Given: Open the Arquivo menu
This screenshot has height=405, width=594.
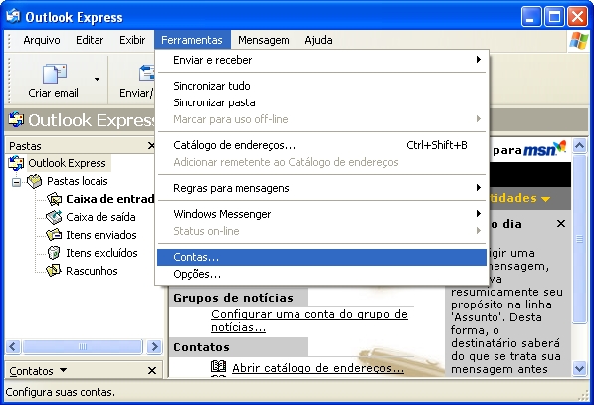Looking at the screenshot, I should [42, 40].
